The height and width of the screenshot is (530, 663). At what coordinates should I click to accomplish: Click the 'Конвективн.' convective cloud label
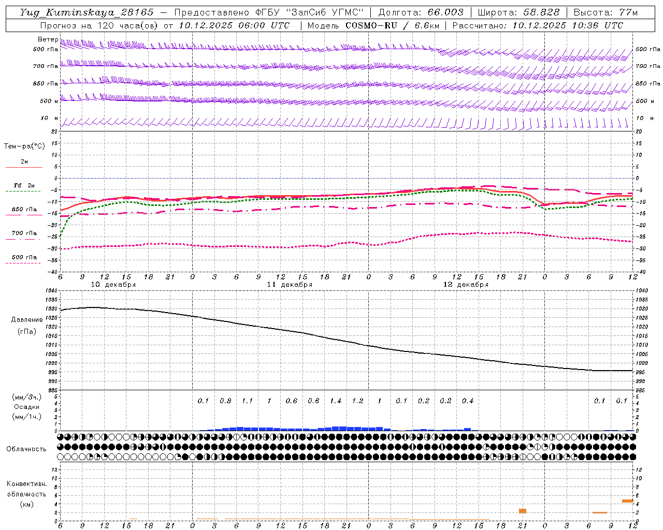[26, 484]
